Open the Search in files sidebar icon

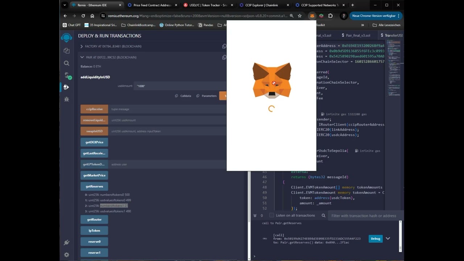pos(66,63)
